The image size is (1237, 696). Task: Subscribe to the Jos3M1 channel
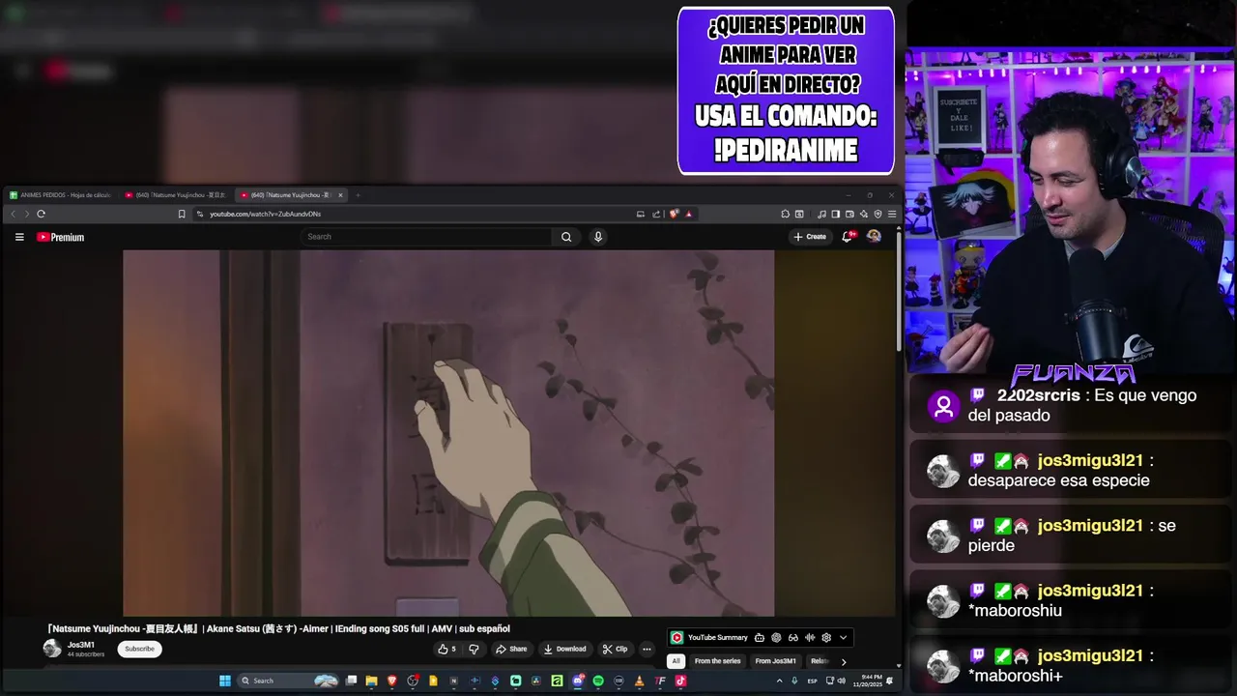coord(139,649)
